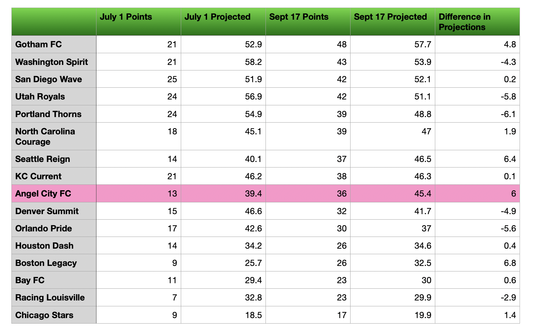
Task: Click Angel City FC's 45.4 projection
Action: pos(393,193)
